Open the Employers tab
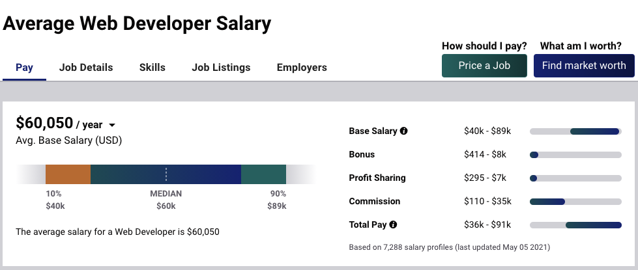 (302, 68)
